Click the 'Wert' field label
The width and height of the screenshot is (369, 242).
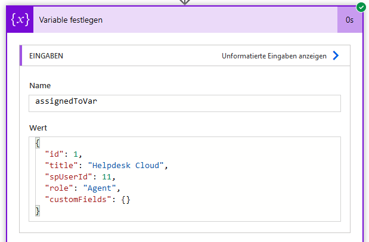tap(38, 128)
